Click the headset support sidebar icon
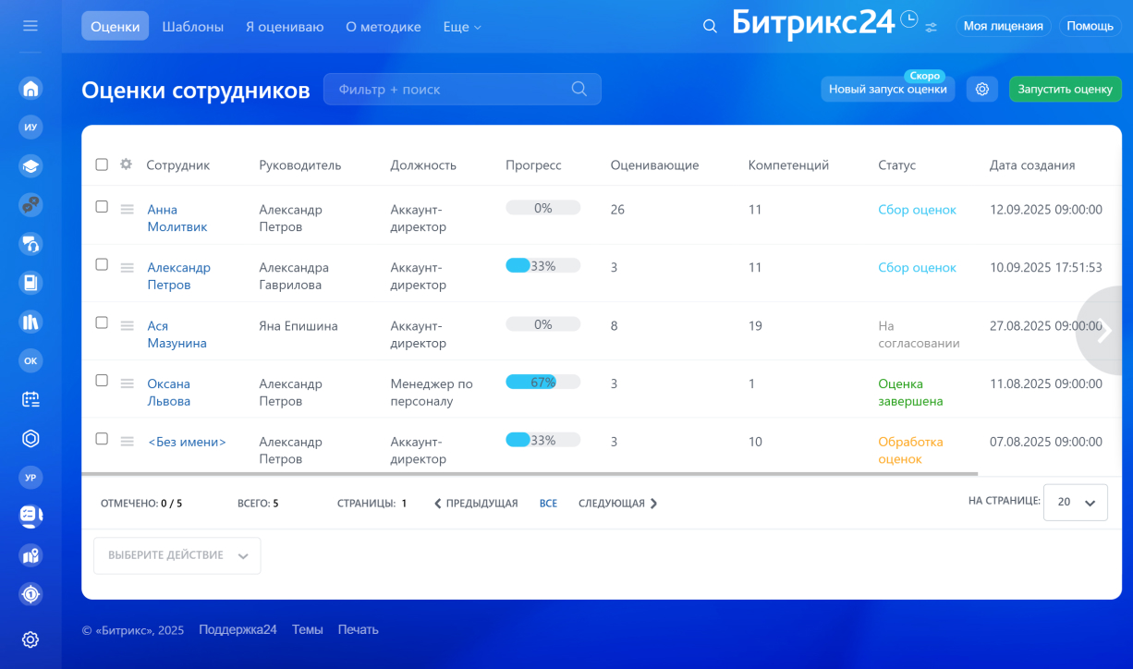 coord(30,244)
